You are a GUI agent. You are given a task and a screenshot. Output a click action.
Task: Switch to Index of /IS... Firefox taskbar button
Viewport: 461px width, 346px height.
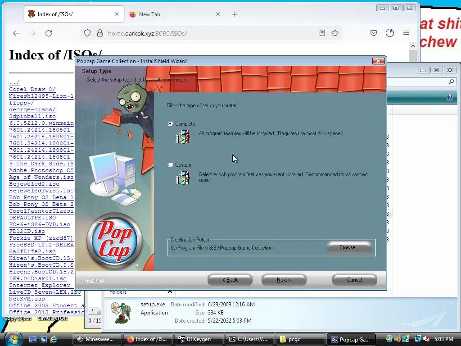coord(148,339)
